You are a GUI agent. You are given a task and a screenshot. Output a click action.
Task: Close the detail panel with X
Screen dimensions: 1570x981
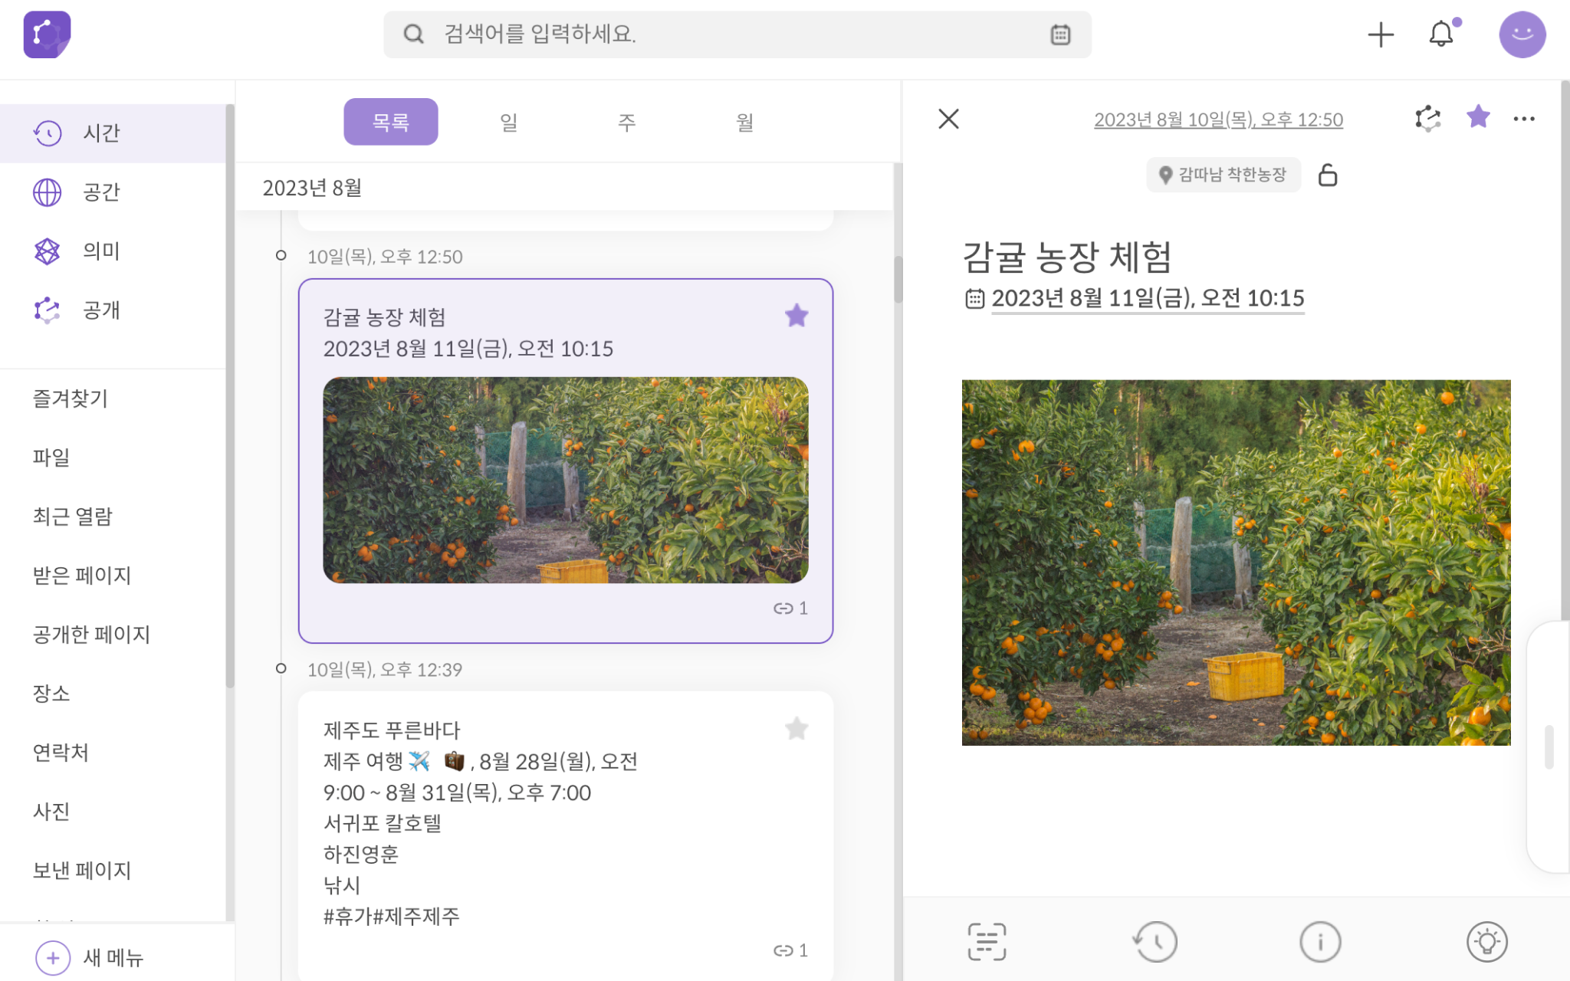(948, 119)
